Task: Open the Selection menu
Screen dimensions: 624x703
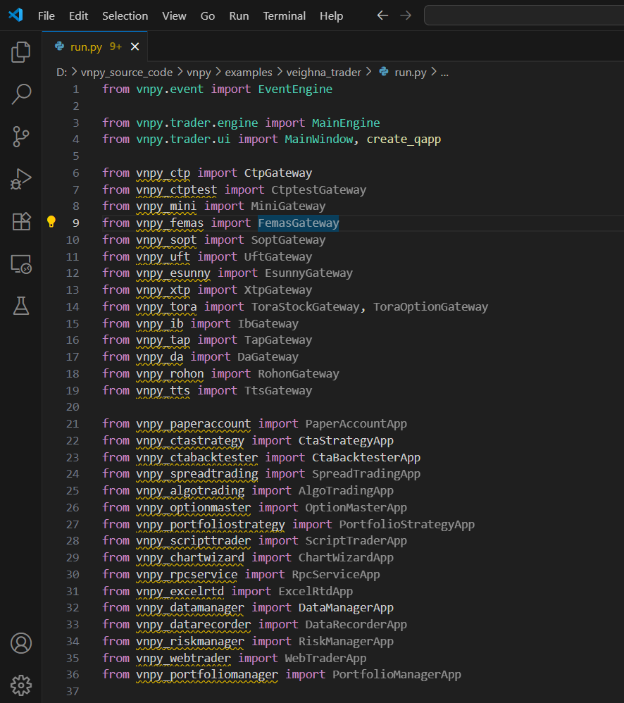Action: click(x=125, y=15)
